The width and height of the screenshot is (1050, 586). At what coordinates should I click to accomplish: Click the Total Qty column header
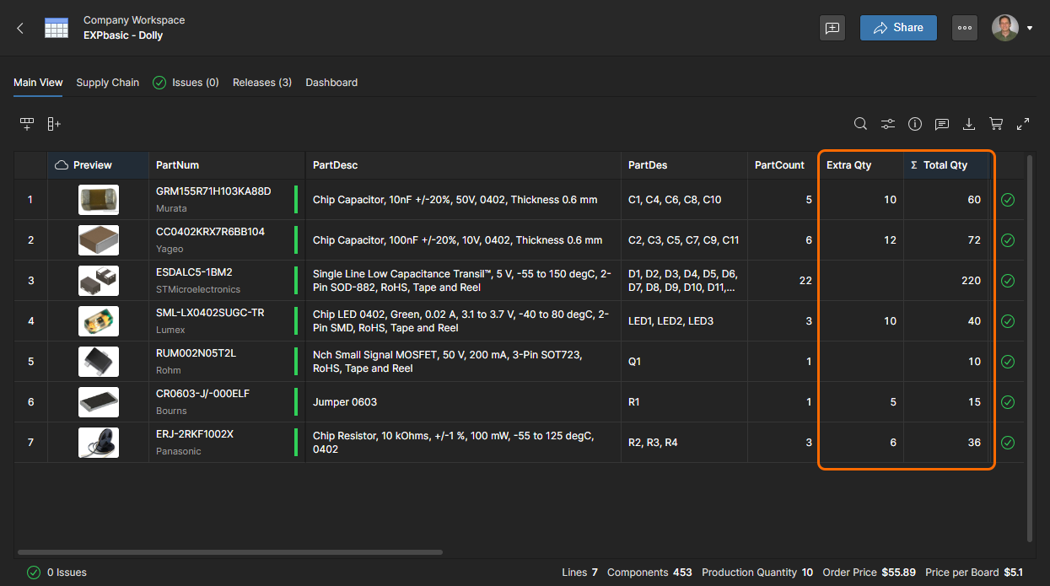click(x=945, y=165)
